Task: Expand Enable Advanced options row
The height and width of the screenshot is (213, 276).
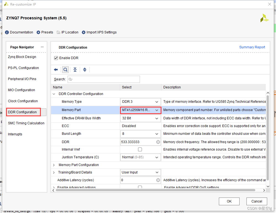Action: (54, 187)
